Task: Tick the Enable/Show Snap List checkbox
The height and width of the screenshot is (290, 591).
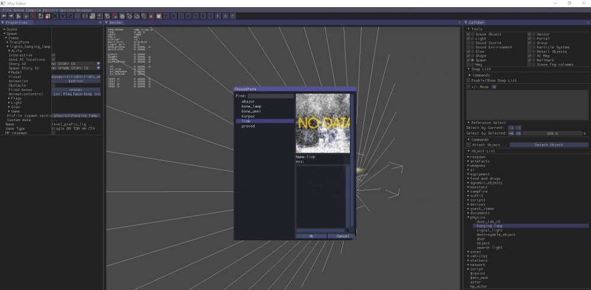Action: (x=469, y=80)
